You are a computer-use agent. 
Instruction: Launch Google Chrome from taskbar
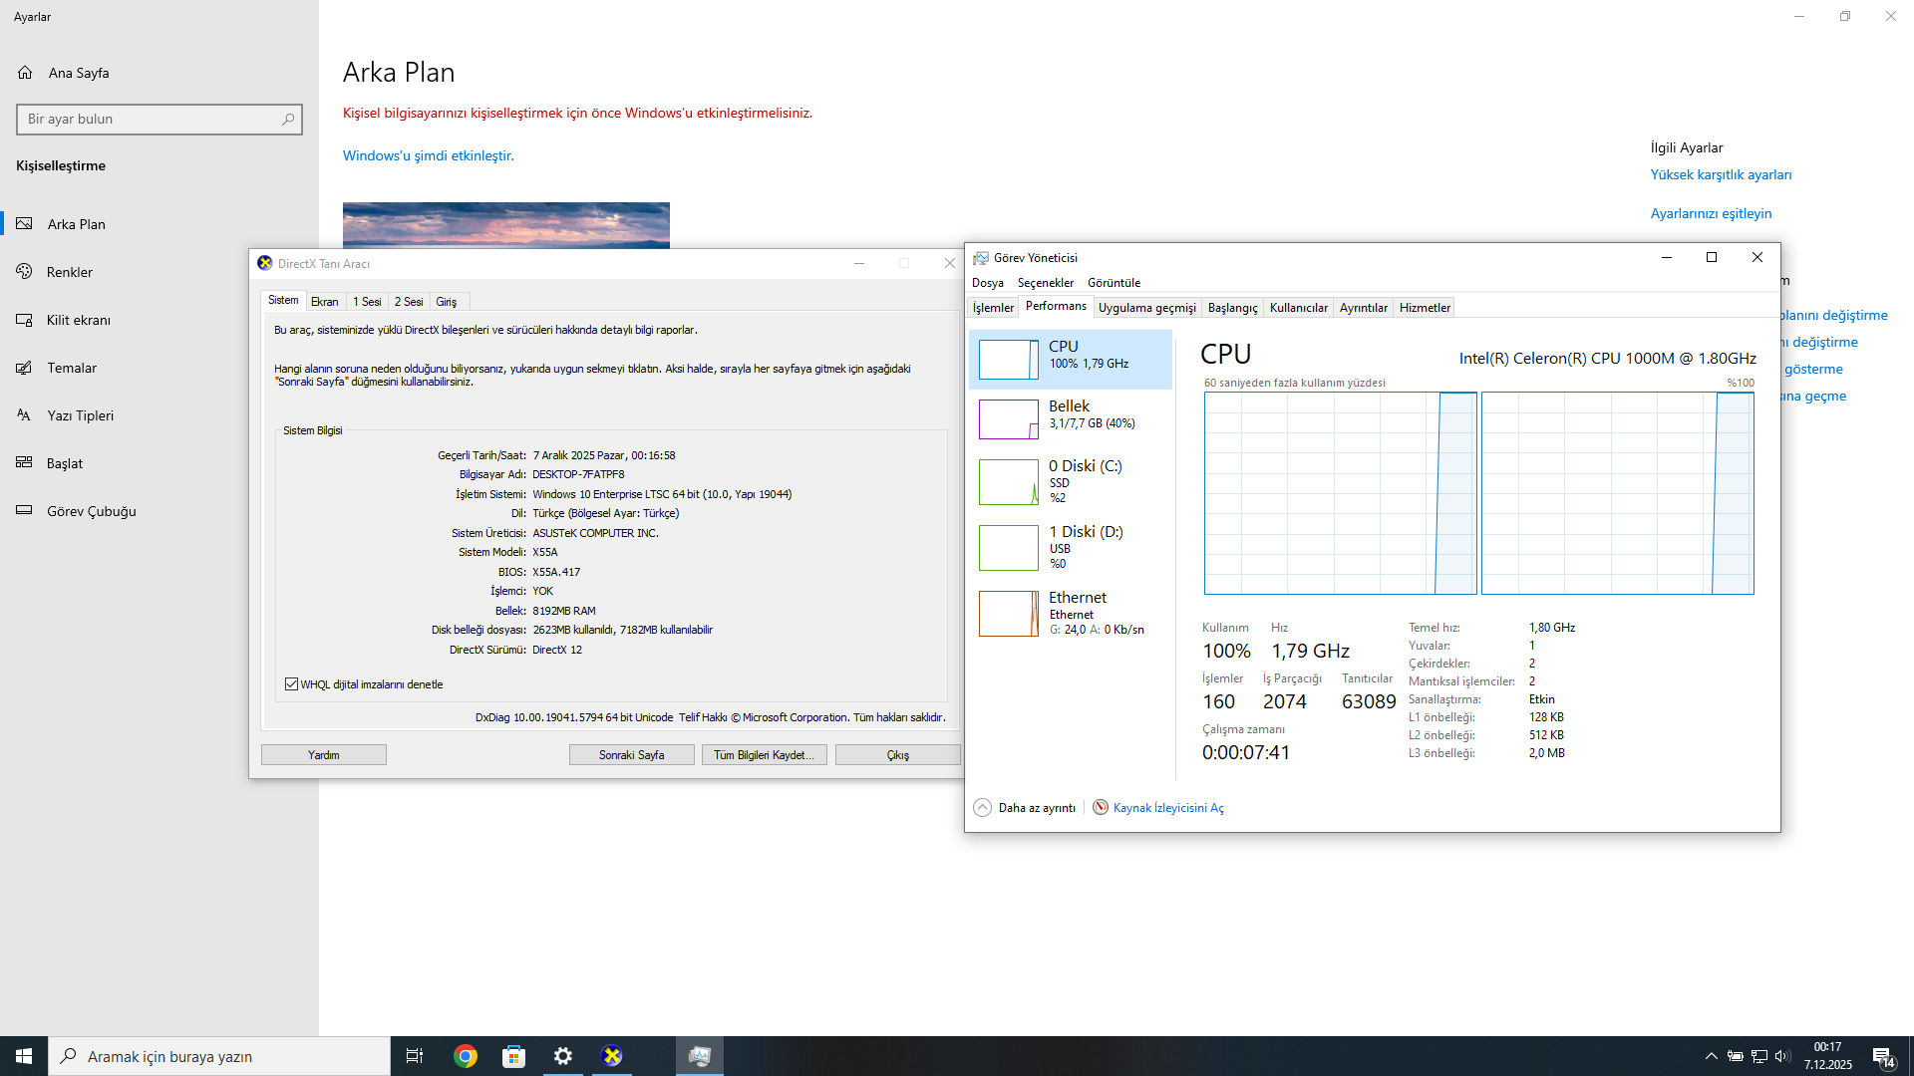coord(466,1056)
